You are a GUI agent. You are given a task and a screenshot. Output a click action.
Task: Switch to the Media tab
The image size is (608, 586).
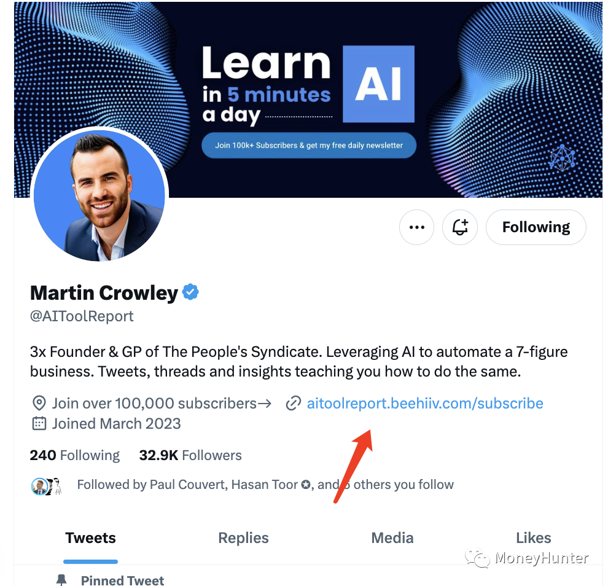pos(392,538)
